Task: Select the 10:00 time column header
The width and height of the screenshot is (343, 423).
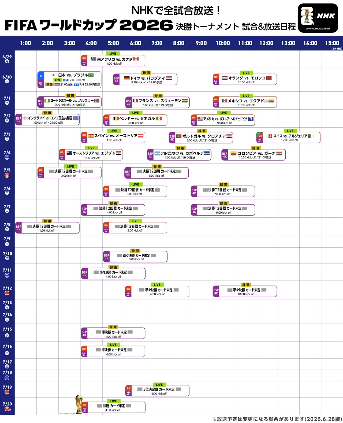Action: point(223,43)
